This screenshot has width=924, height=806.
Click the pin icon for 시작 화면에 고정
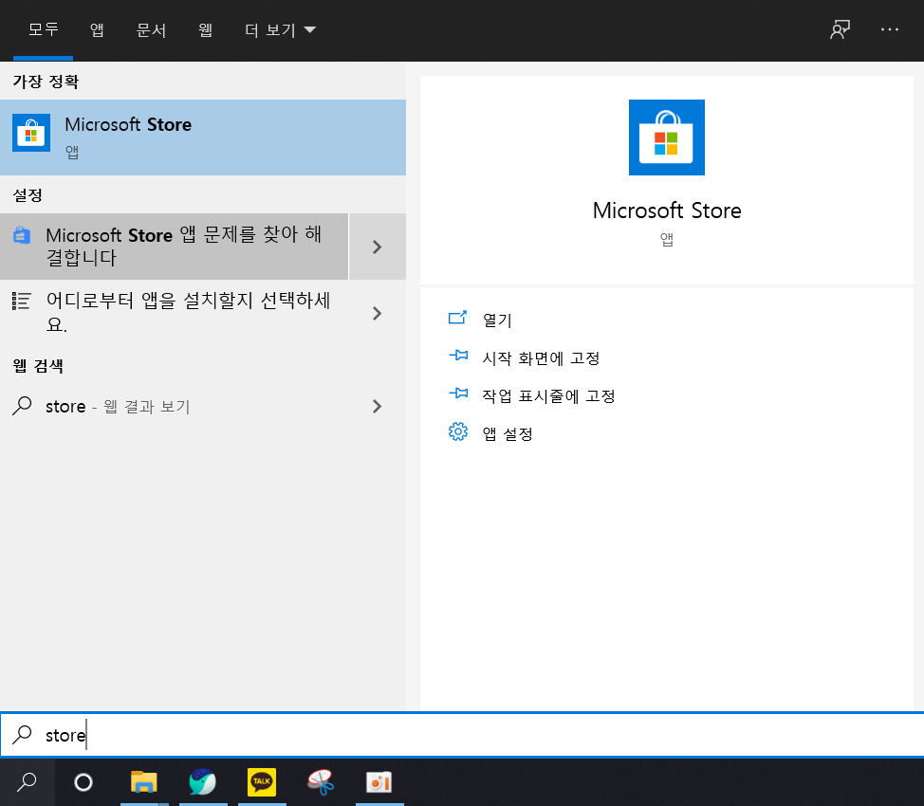click(458, 356)
